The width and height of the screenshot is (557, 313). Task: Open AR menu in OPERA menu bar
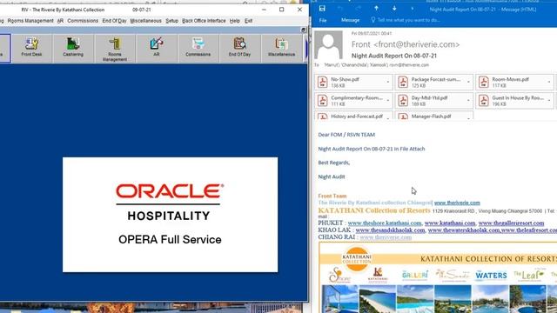60,21
